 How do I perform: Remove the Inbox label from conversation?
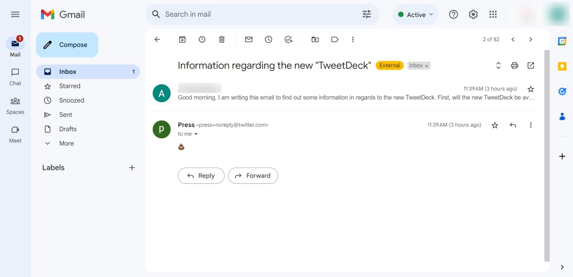tap(427, 66)
